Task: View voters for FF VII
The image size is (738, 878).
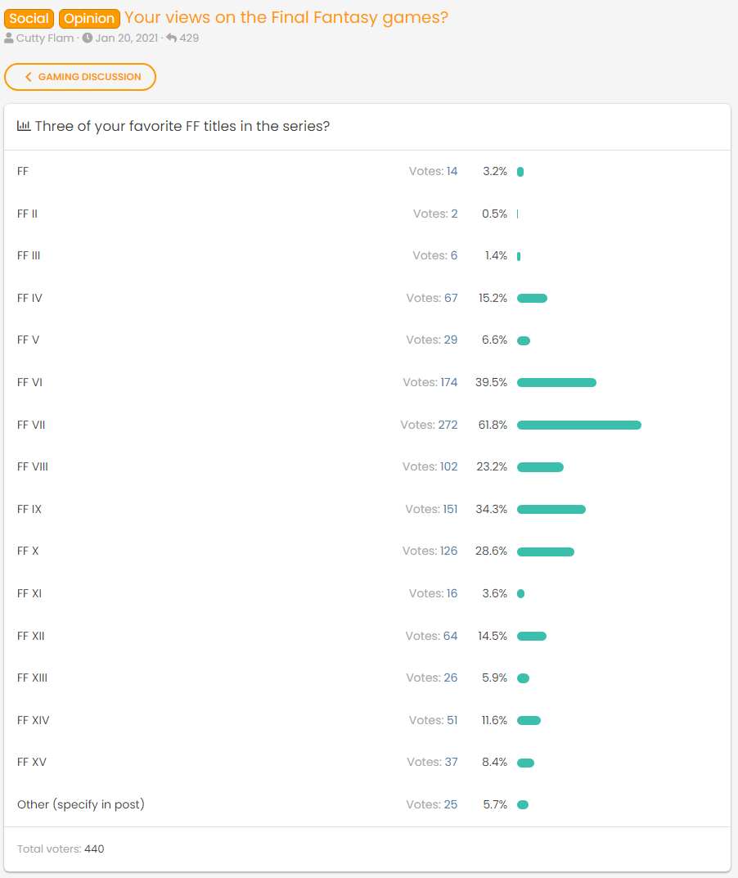Action: pos(429,425)
